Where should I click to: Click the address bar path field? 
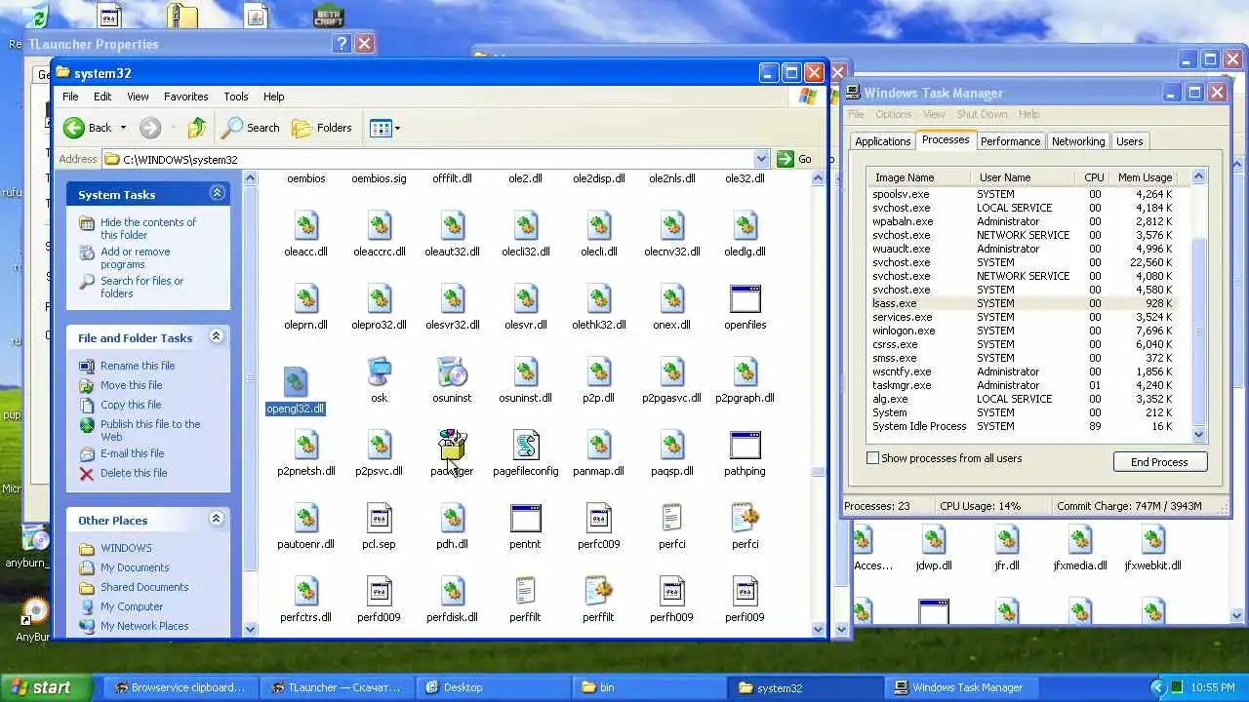point(434,159)
